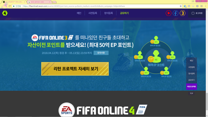Click the Chrome user profile icon
Screen dimensions: 208x117
(193, 1)
